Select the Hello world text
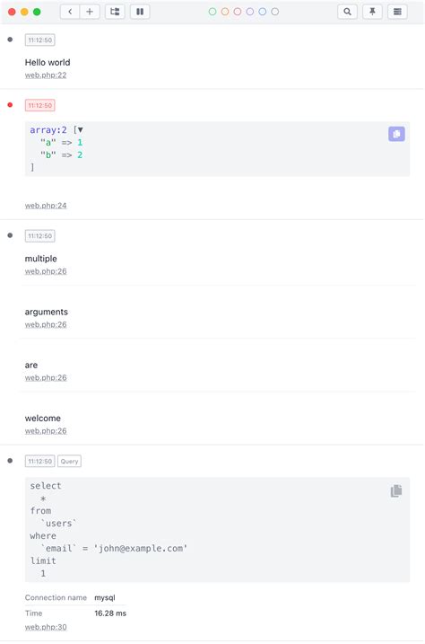The height and width of the screenshot is (644, 425). coord(48,63)
